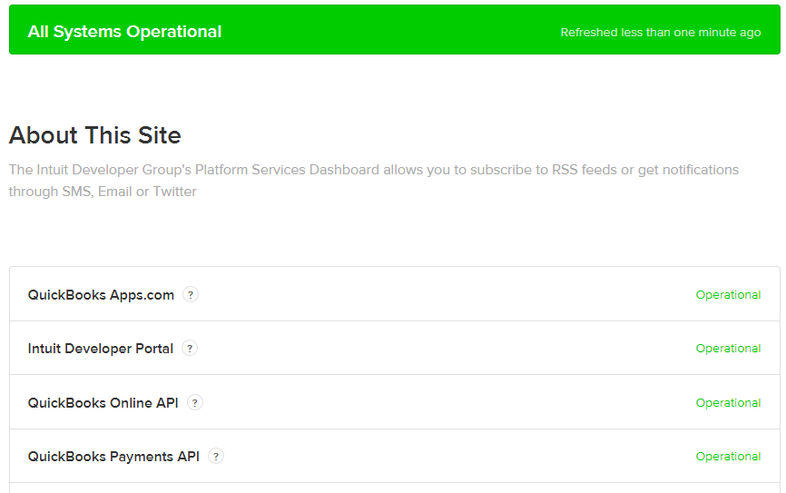Select the QuickBooks Apps.com component name

tap(101, 295)
